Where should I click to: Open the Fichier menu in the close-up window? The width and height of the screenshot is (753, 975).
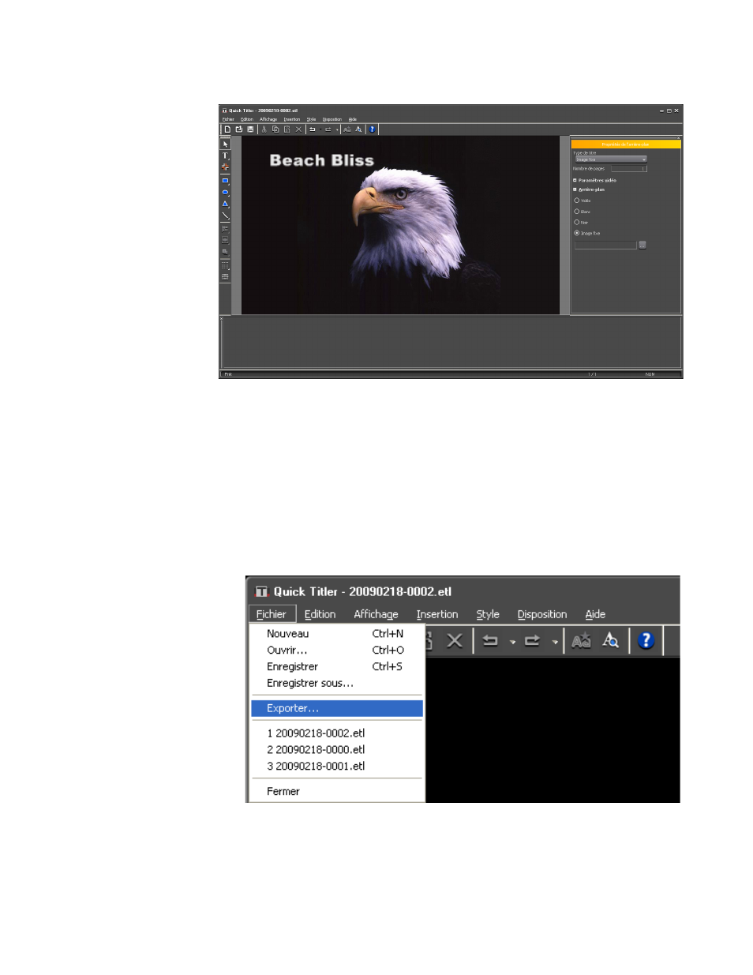(x=272, y=614)
